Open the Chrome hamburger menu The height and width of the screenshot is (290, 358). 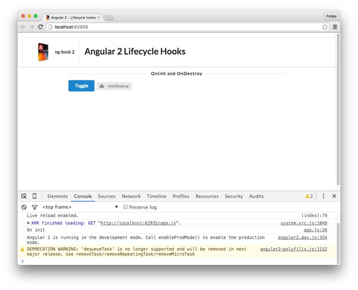[x=335, y=27]
